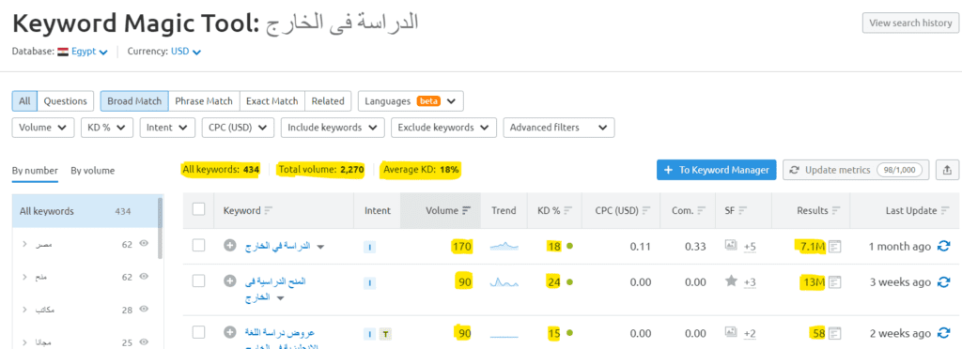Screen dimensions: 962x349
Task: Refresh metrics for the '3 weeks ago' row
Action: 943,282
